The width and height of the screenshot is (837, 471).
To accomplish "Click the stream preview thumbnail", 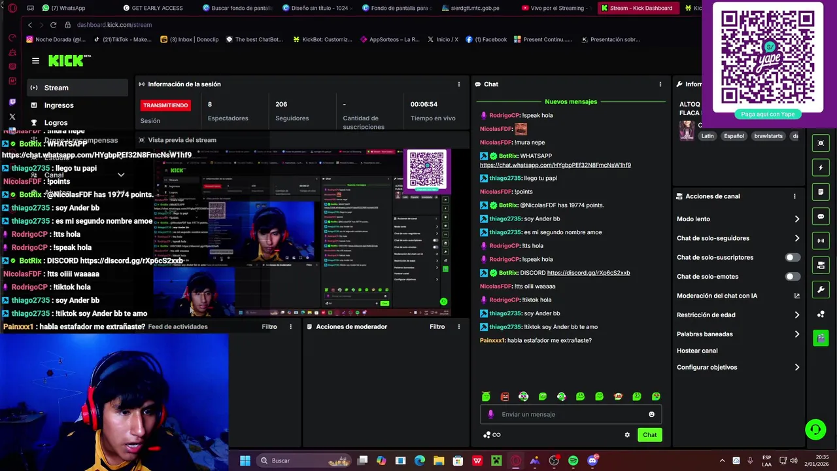I will coord(303,232).
